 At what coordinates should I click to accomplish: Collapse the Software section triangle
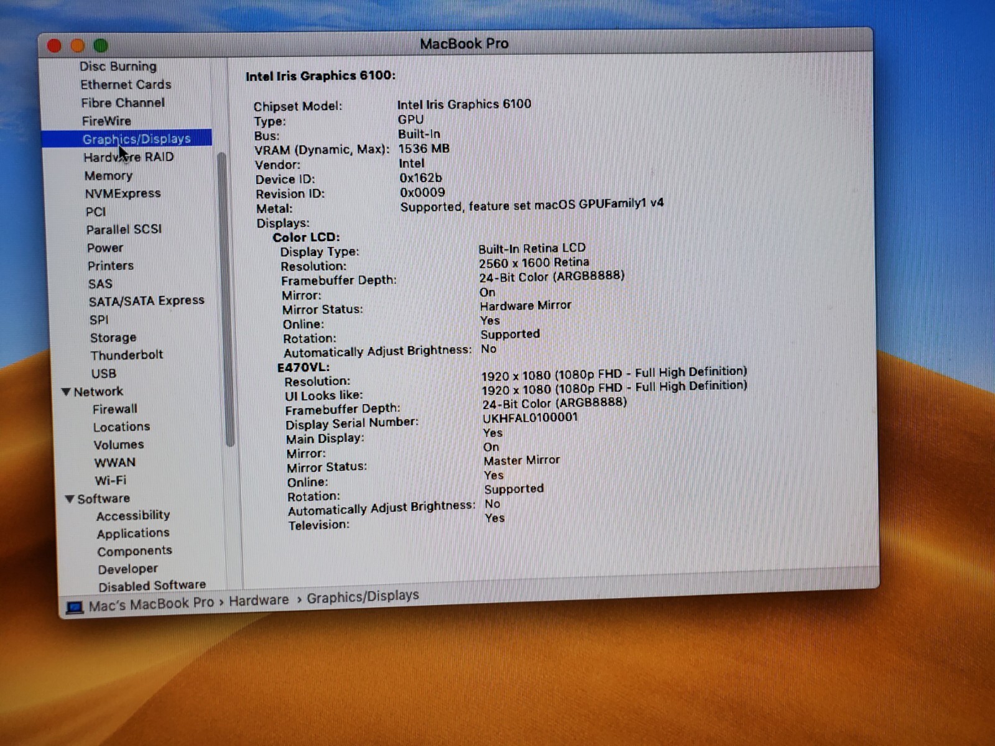point(70,499)
